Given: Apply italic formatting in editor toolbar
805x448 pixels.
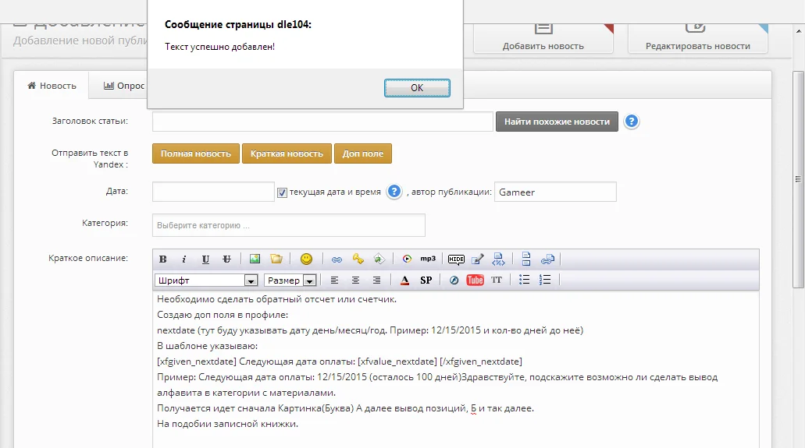Looking at the screenshot, I should pos(183,259).
